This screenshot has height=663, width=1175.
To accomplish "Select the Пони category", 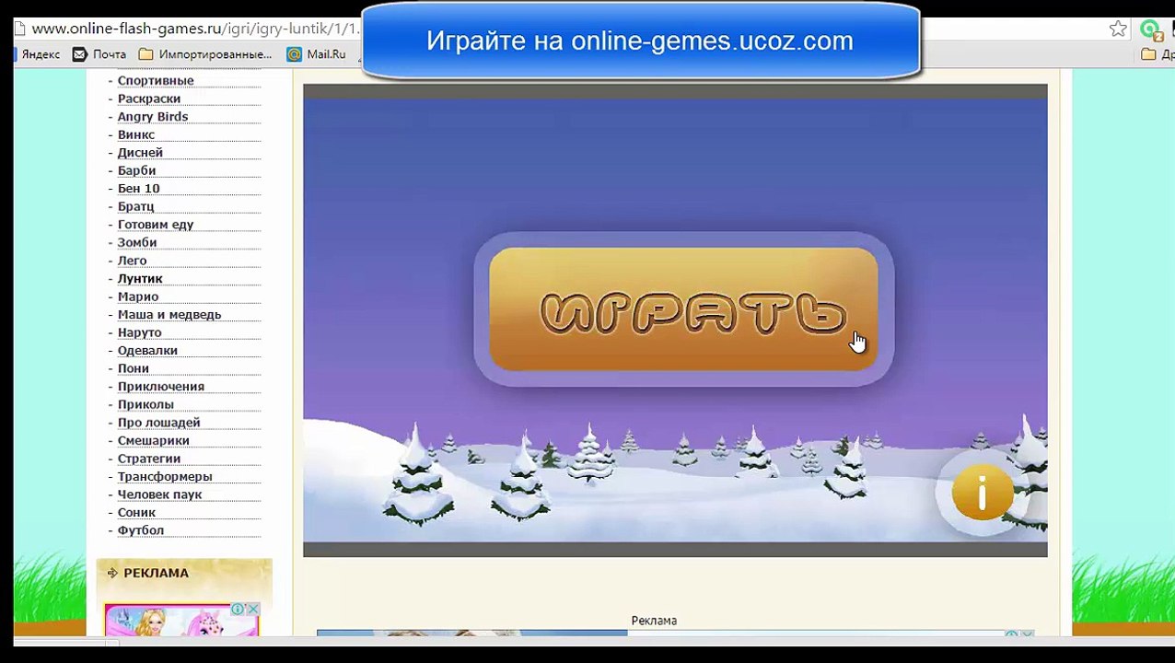I will 134,368.
